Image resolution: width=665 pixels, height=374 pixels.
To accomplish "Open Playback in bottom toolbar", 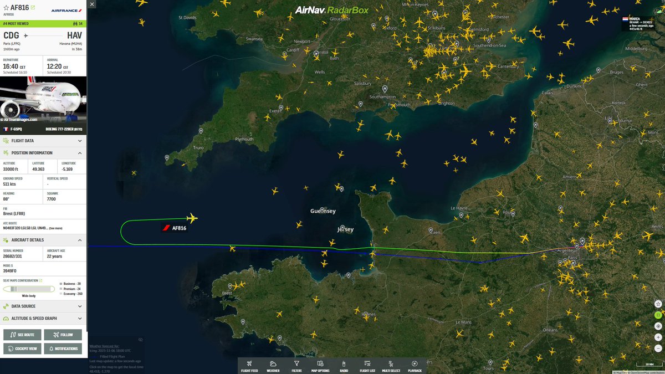I will point(415,366).
